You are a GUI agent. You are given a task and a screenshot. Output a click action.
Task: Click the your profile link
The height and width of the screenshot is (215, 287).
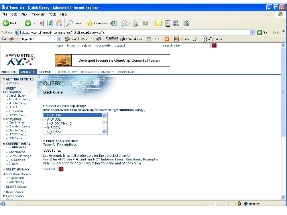point(103,45)
